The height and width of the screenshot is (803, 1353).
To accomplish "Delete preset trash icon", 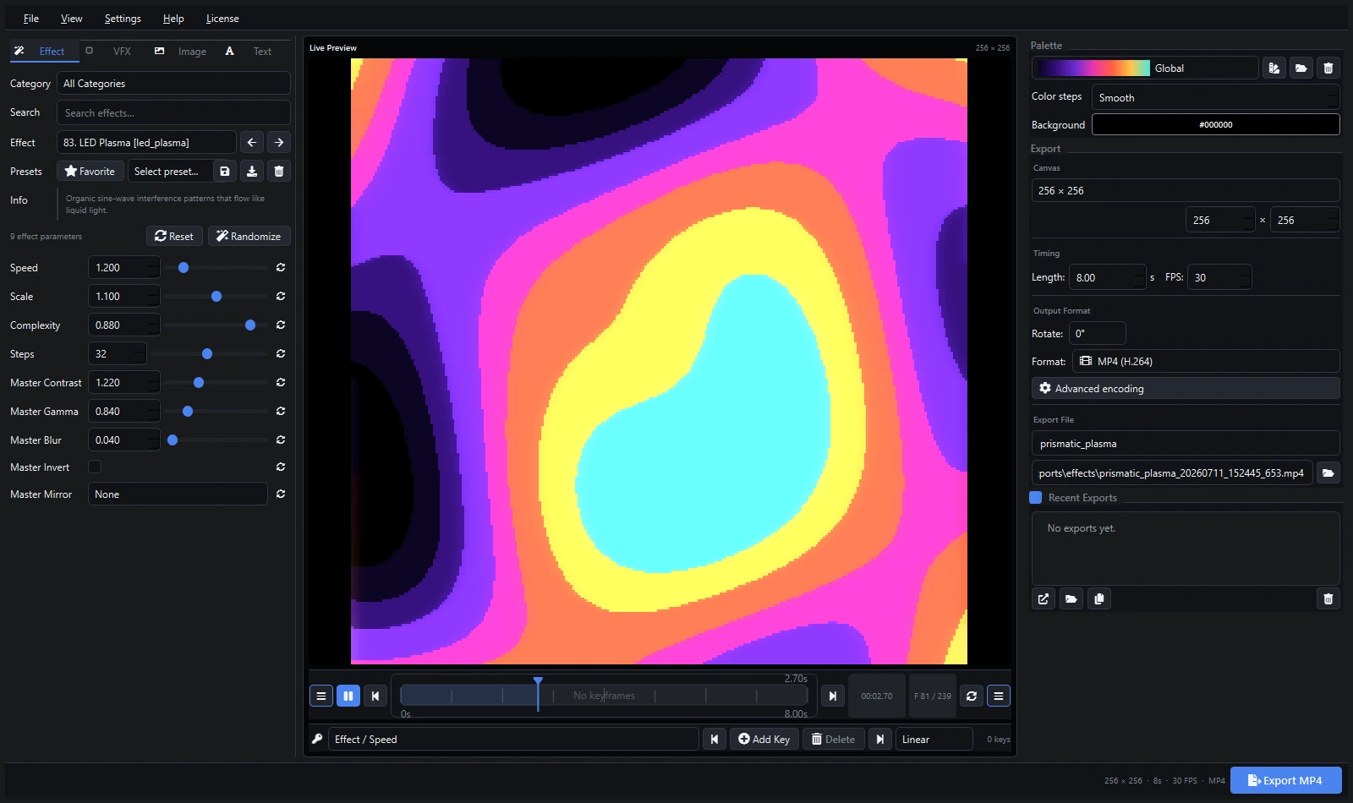I will click(x=279, y=171).
